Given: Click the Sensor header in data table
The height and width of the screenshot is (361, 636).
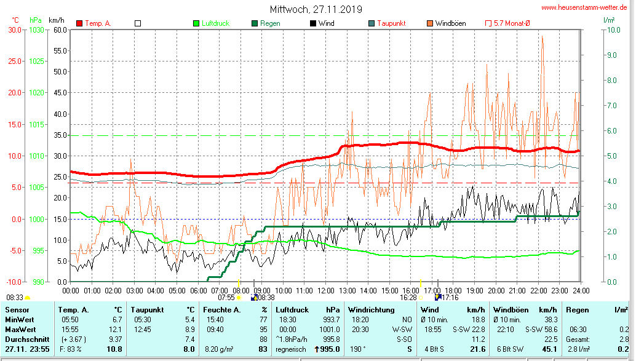Looking at the screenshot, I should (17, 309).
